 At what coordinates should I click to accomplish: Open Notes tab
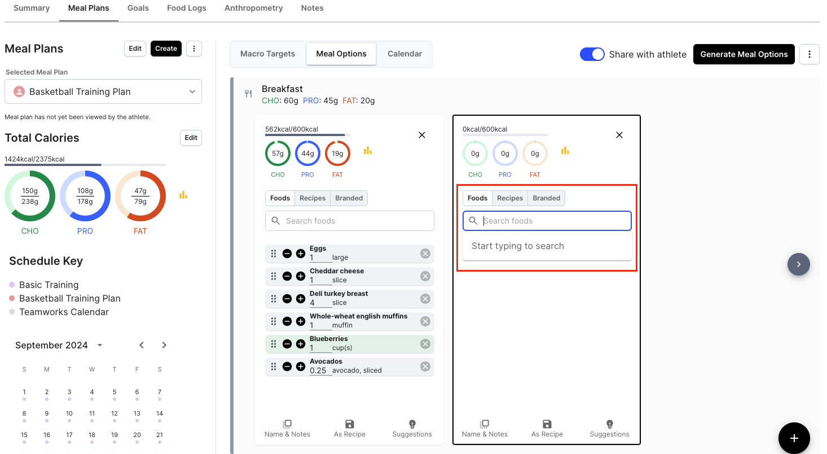[x=313, y=8]
